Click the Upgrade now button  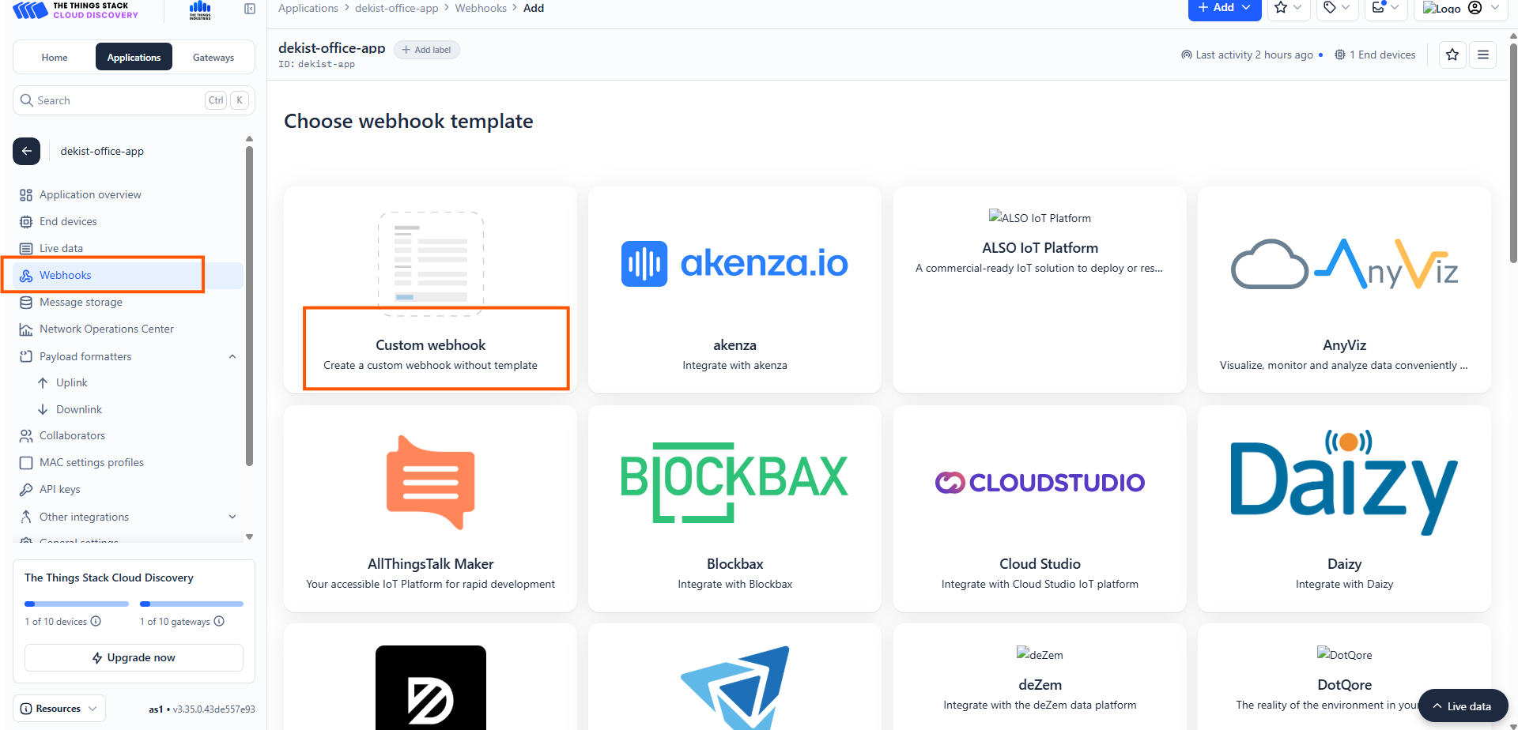click(x=134, y=657)
